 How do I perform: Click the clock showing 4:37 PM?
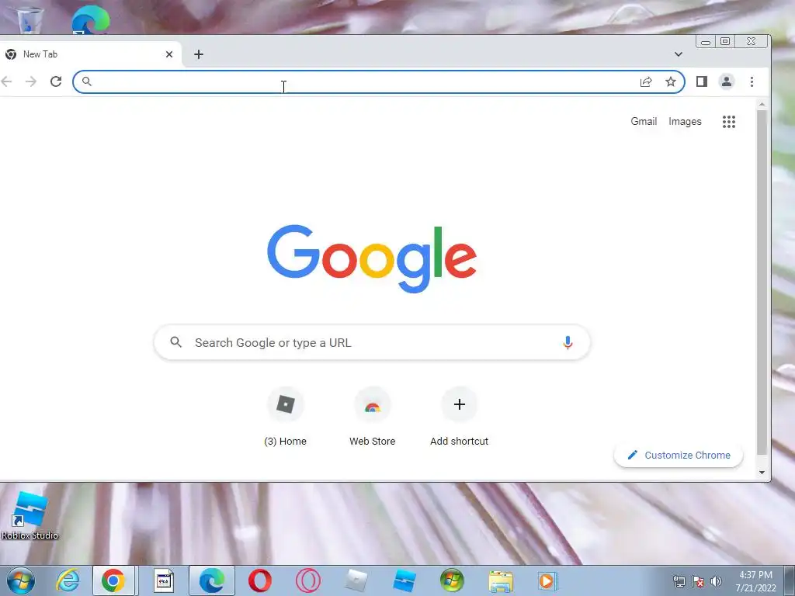756,581
